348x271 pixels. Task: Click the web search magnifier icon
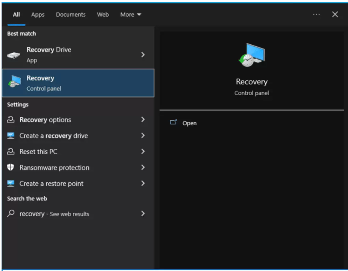11,214
